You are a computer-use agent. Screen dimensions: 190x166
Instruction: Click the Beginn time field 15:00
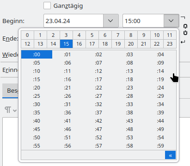[x=143, y=21]
